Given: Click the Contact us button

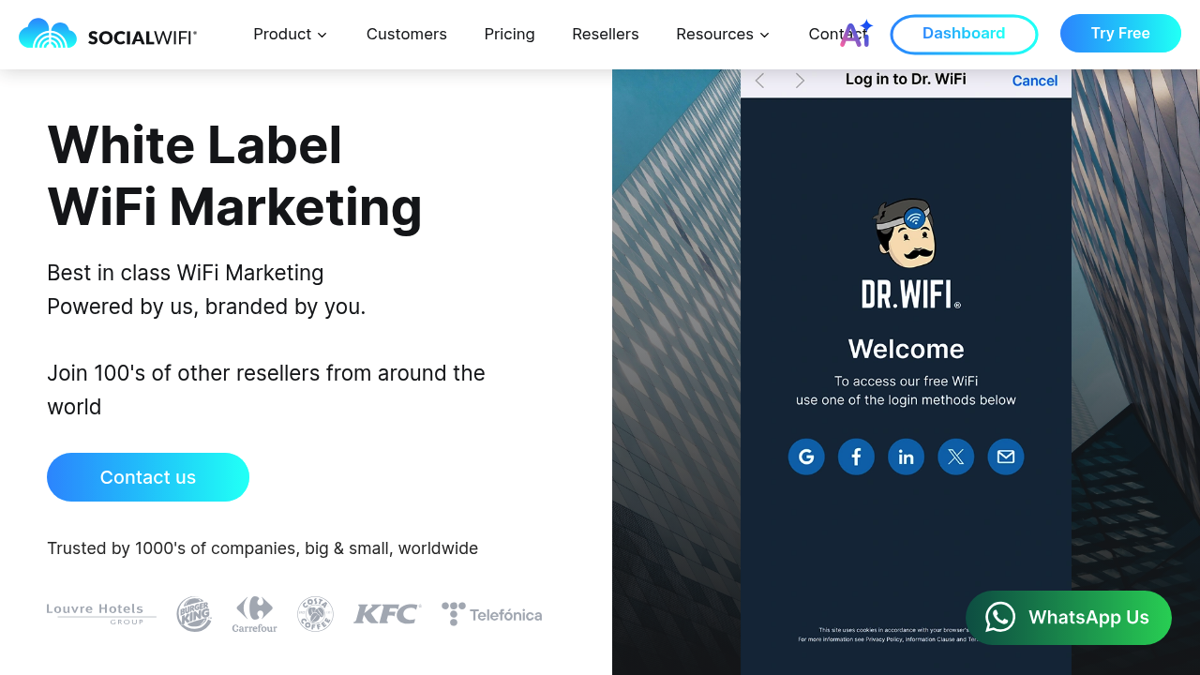Looking at the screenshot, I should (x=148, y=477).
